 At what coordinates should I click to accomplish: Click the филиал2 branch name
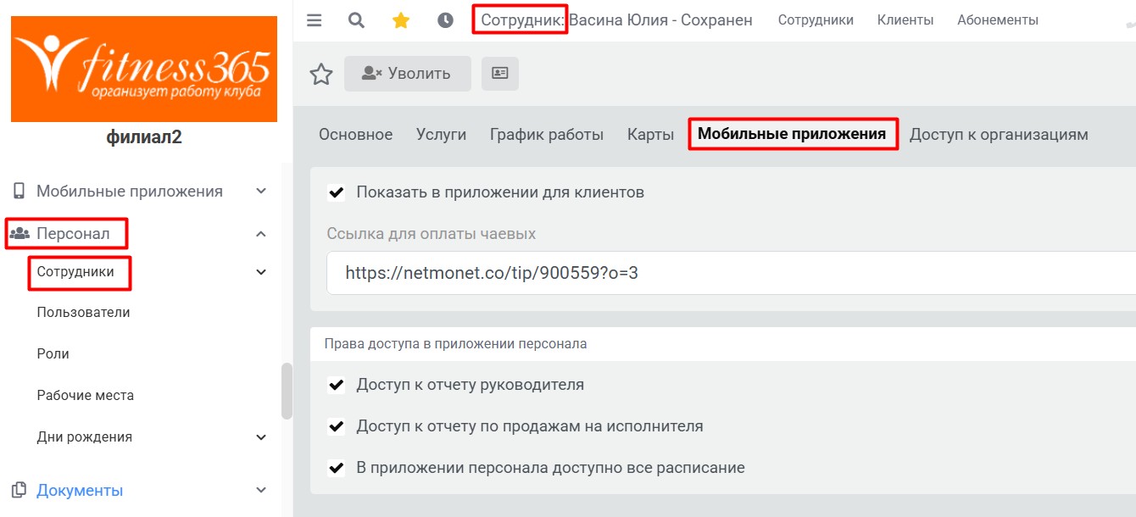144,137
